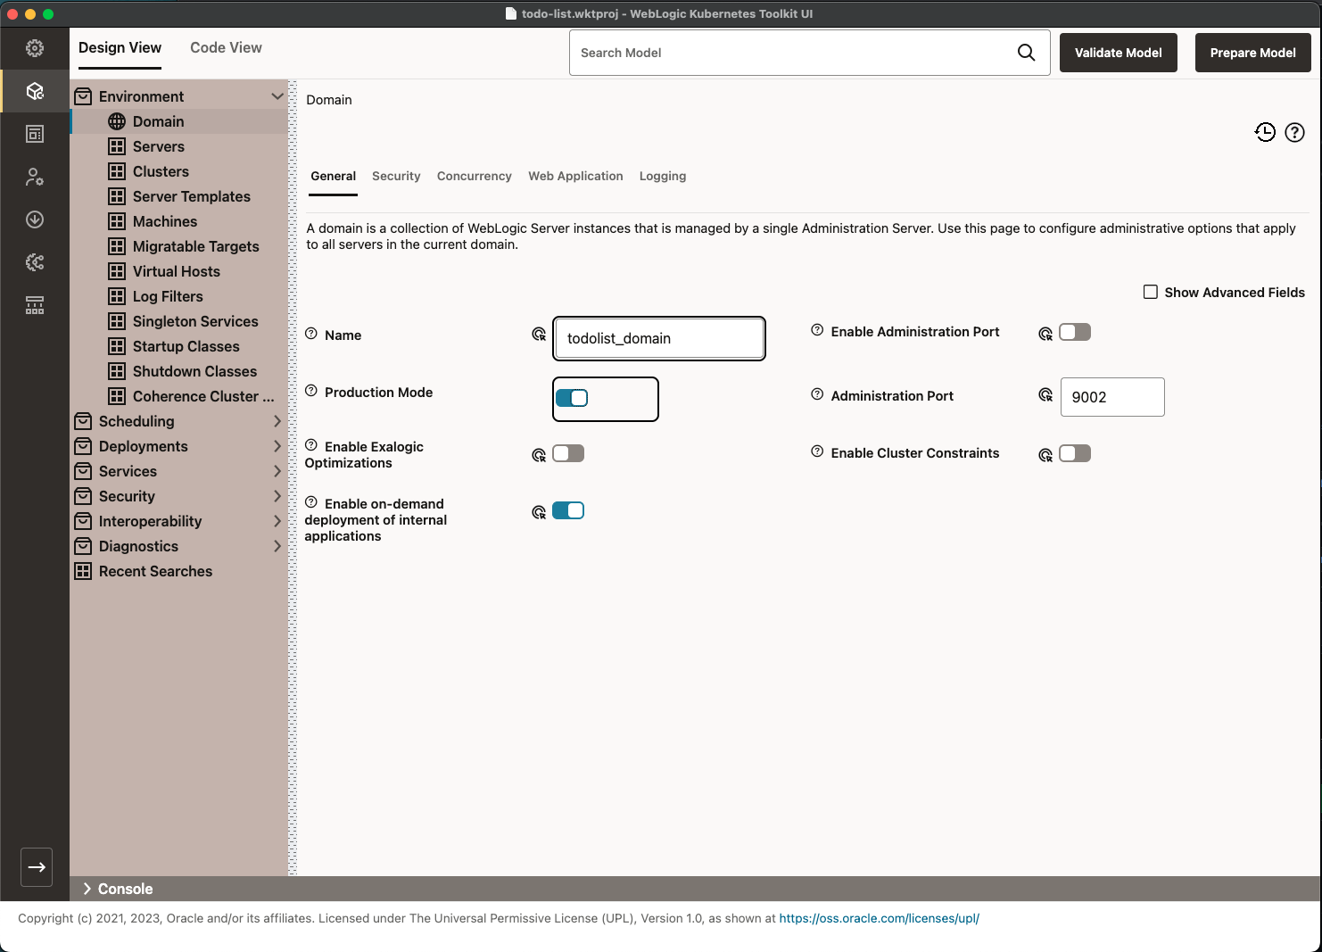The width and height of the screenshot is (1322, 952).
Task: Click the go-to-next-page arrow button
Action: coord(37,867)
